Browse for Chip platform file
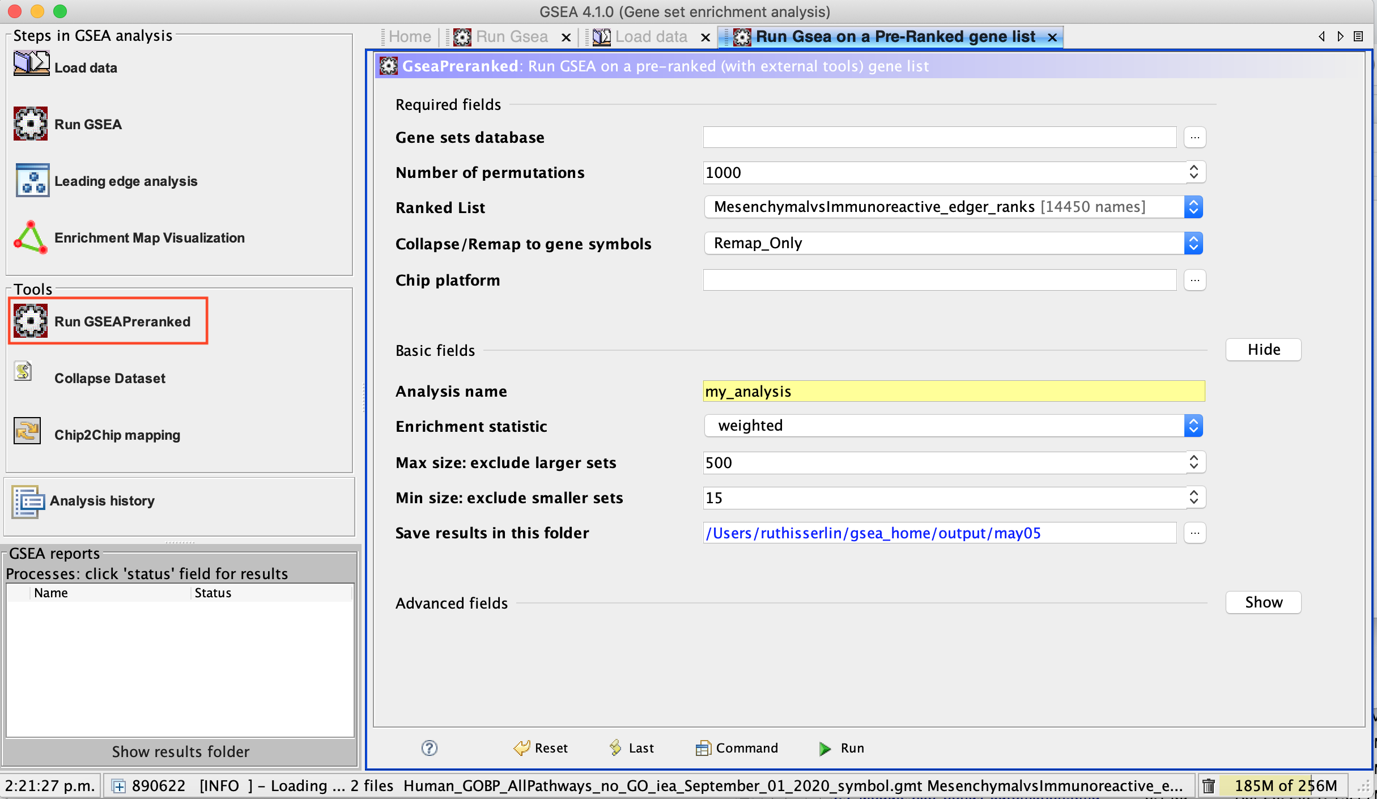The height and width of the screenshot is (799, 1377). click(1195, 280)
